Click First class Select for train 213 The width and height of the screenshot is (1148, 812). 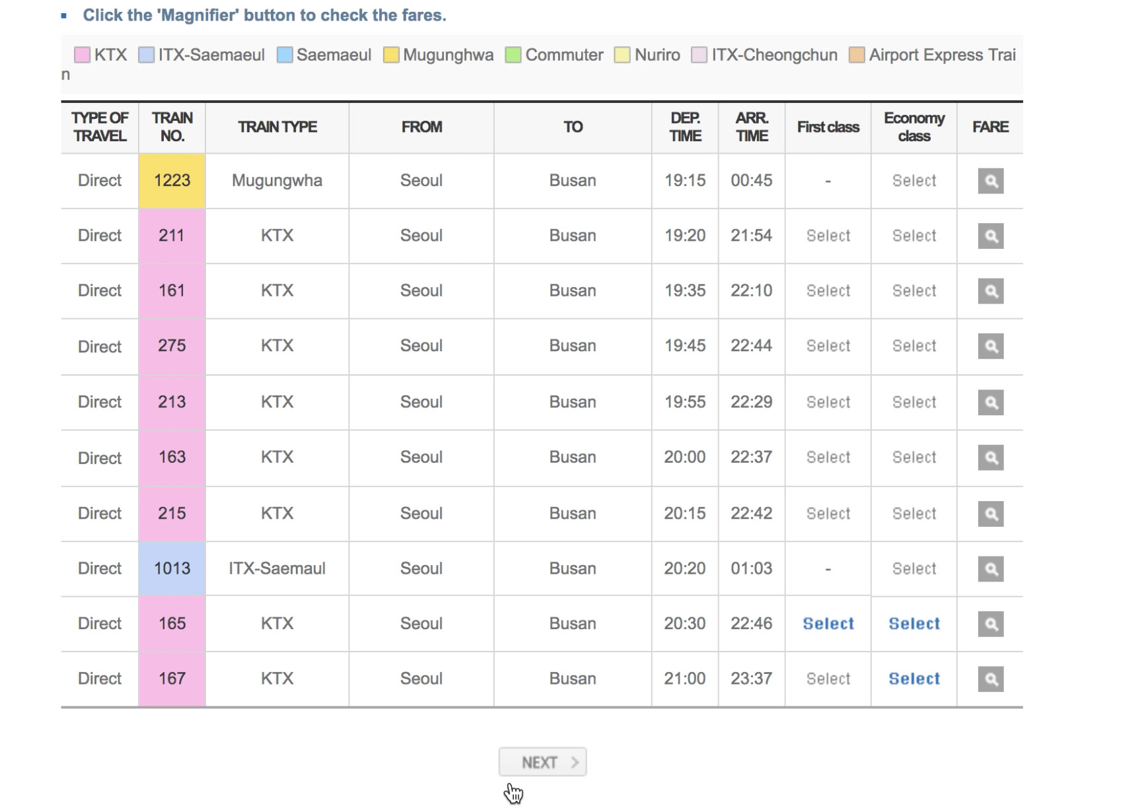point(828,402)
